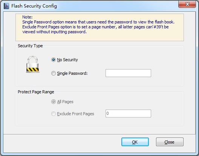Image resolution: width=199 pixels, height=156 pixels.
Task: Click the 'Note:' heading in the yellow box
Action: click(28, 17)
